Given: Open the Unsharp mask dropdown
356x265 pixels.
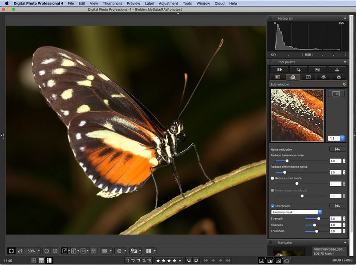Looking at the screenshot, I should pos(295,212).
